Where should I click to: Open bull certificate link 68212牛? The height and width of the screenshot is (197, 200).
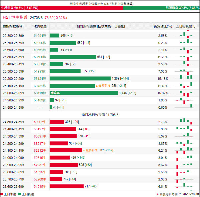click(40, 150)
